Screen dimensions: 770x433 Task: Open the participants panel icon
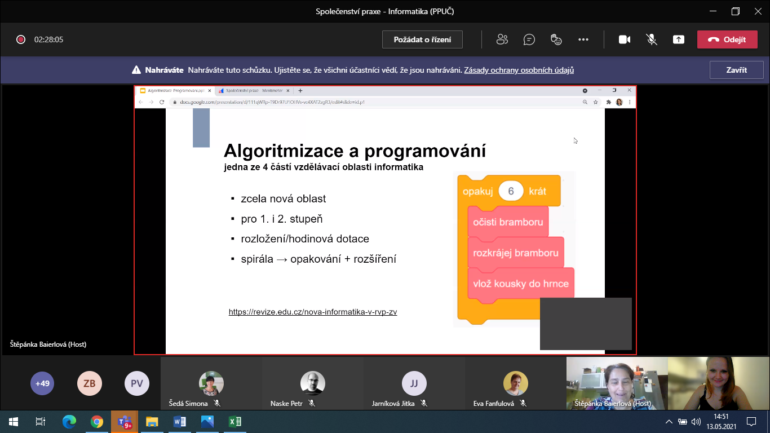pos(502,39)
